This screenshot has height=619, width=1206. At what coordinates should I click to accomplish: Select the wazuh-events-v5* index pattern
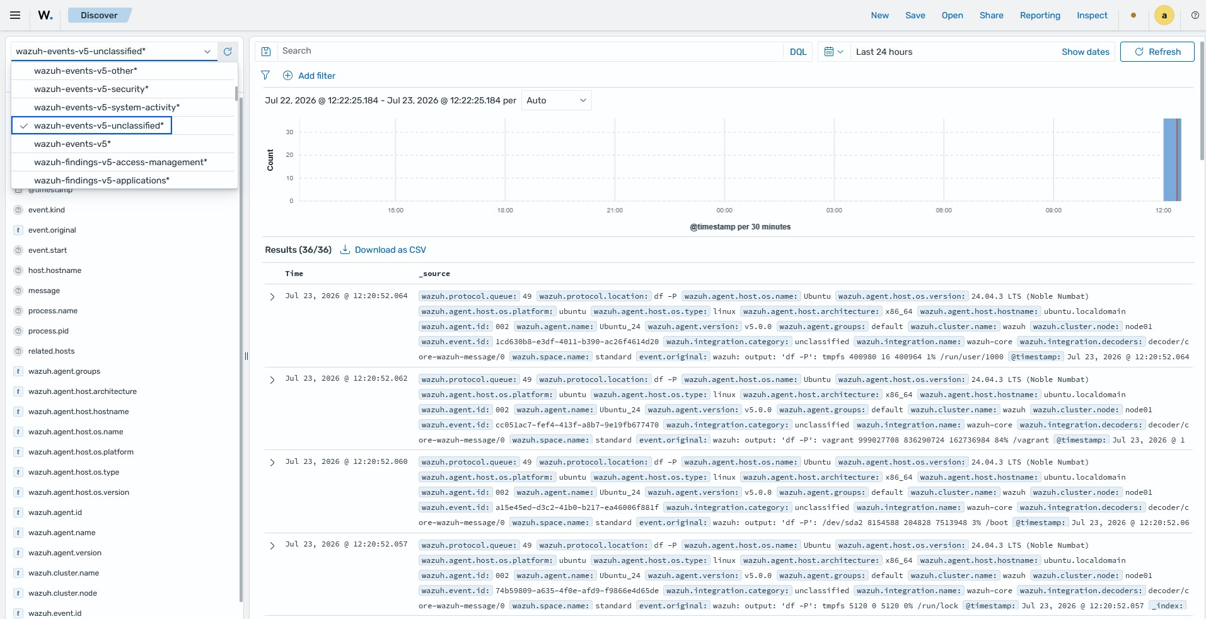click(123, 144)
